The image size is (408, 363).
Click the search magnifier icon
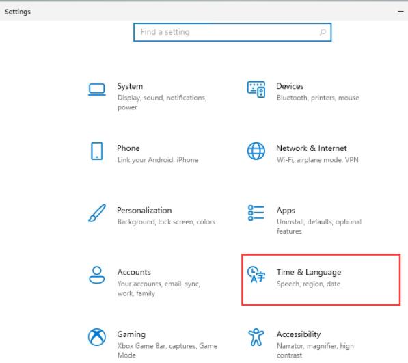pos(323,32)
